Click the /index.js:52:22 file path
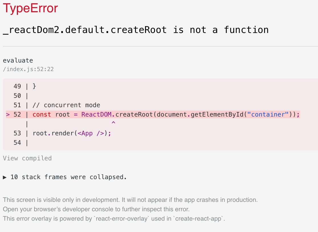 coord(28,69)
